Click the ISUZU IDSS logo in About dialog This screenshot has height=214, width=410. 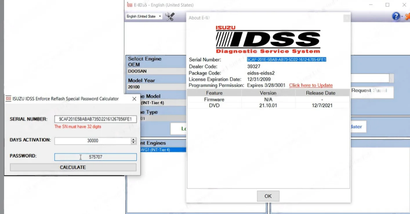point(268,40)
